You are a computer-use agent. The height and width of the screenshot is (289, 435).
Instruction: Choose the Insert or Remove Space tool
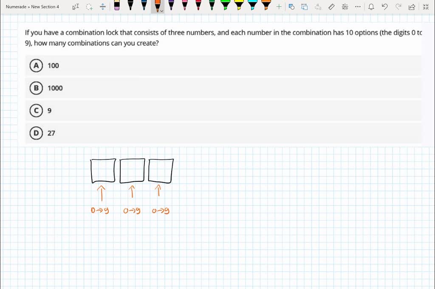coord(103,7)
